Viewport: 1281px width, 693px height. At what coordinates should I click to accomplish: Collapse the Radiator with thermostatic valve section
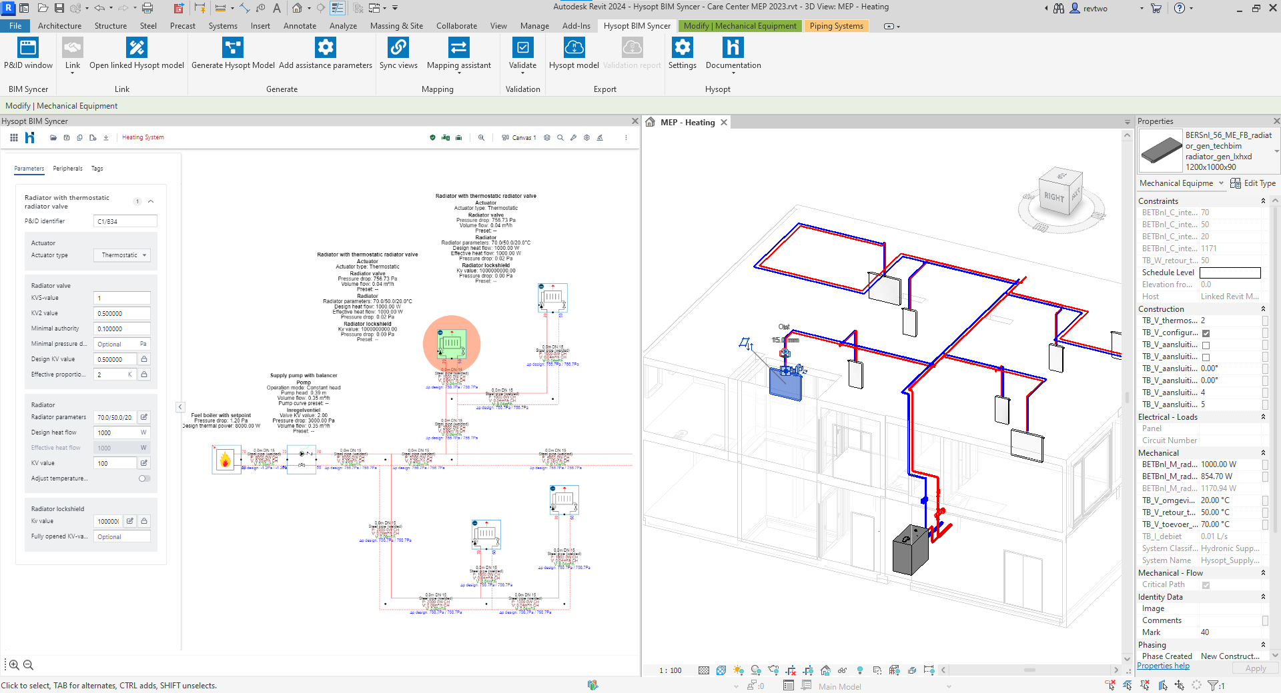tap(151, 201)
